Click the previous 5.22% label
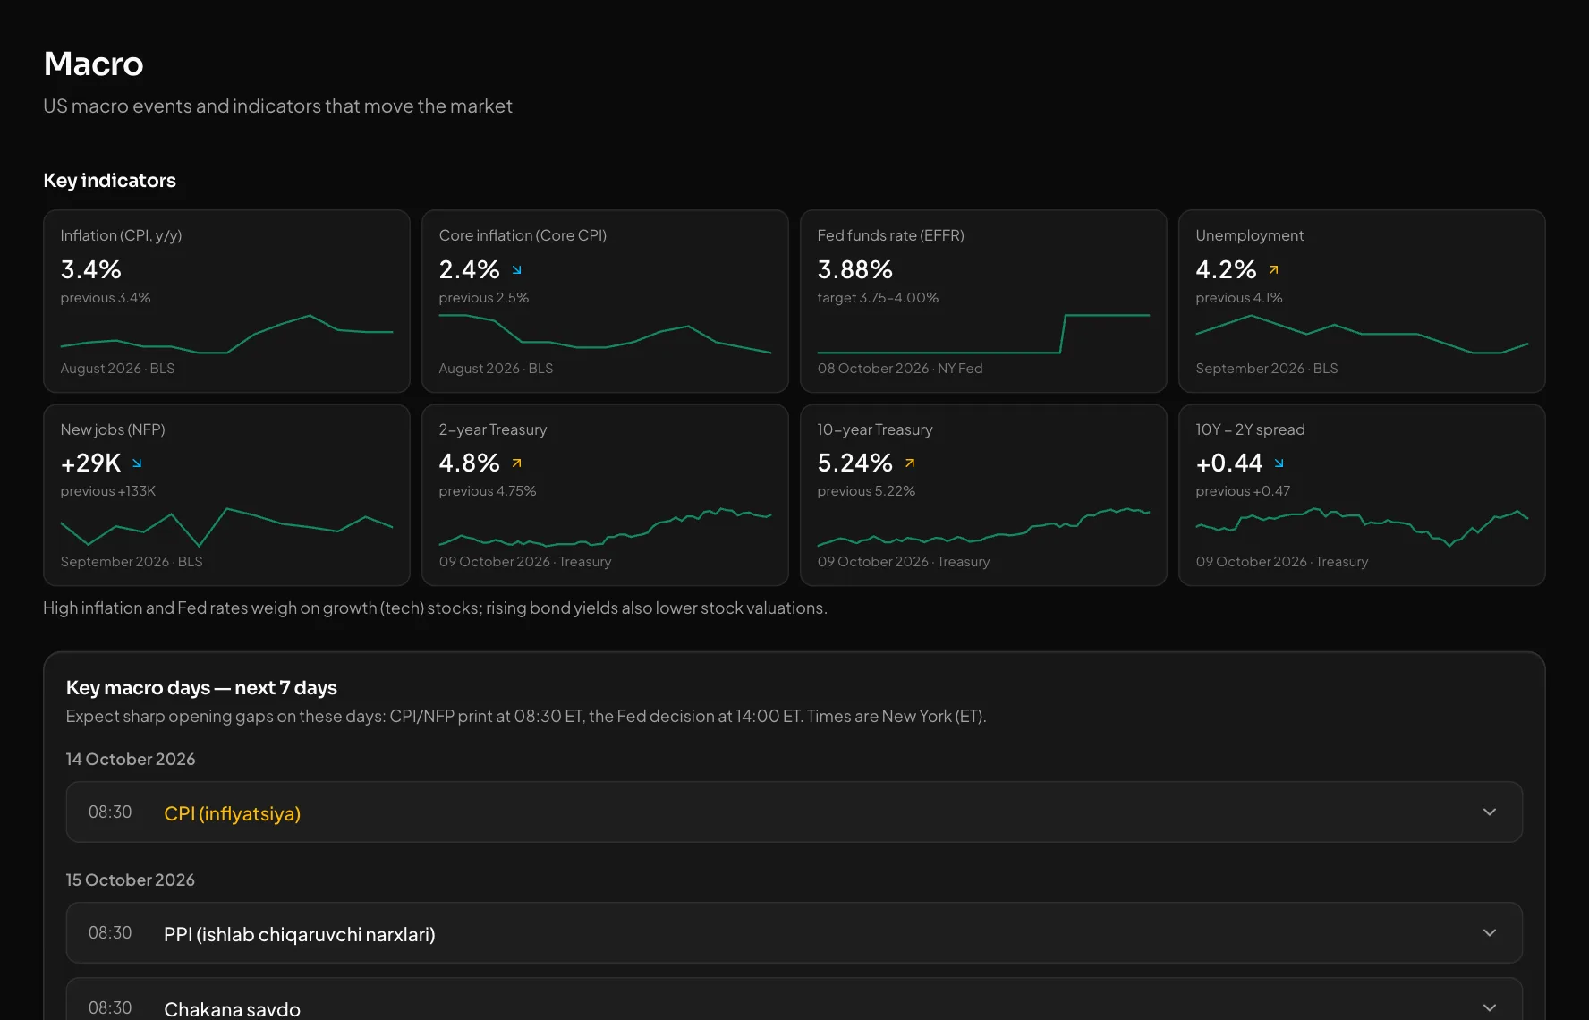 [x=866, y=491]
